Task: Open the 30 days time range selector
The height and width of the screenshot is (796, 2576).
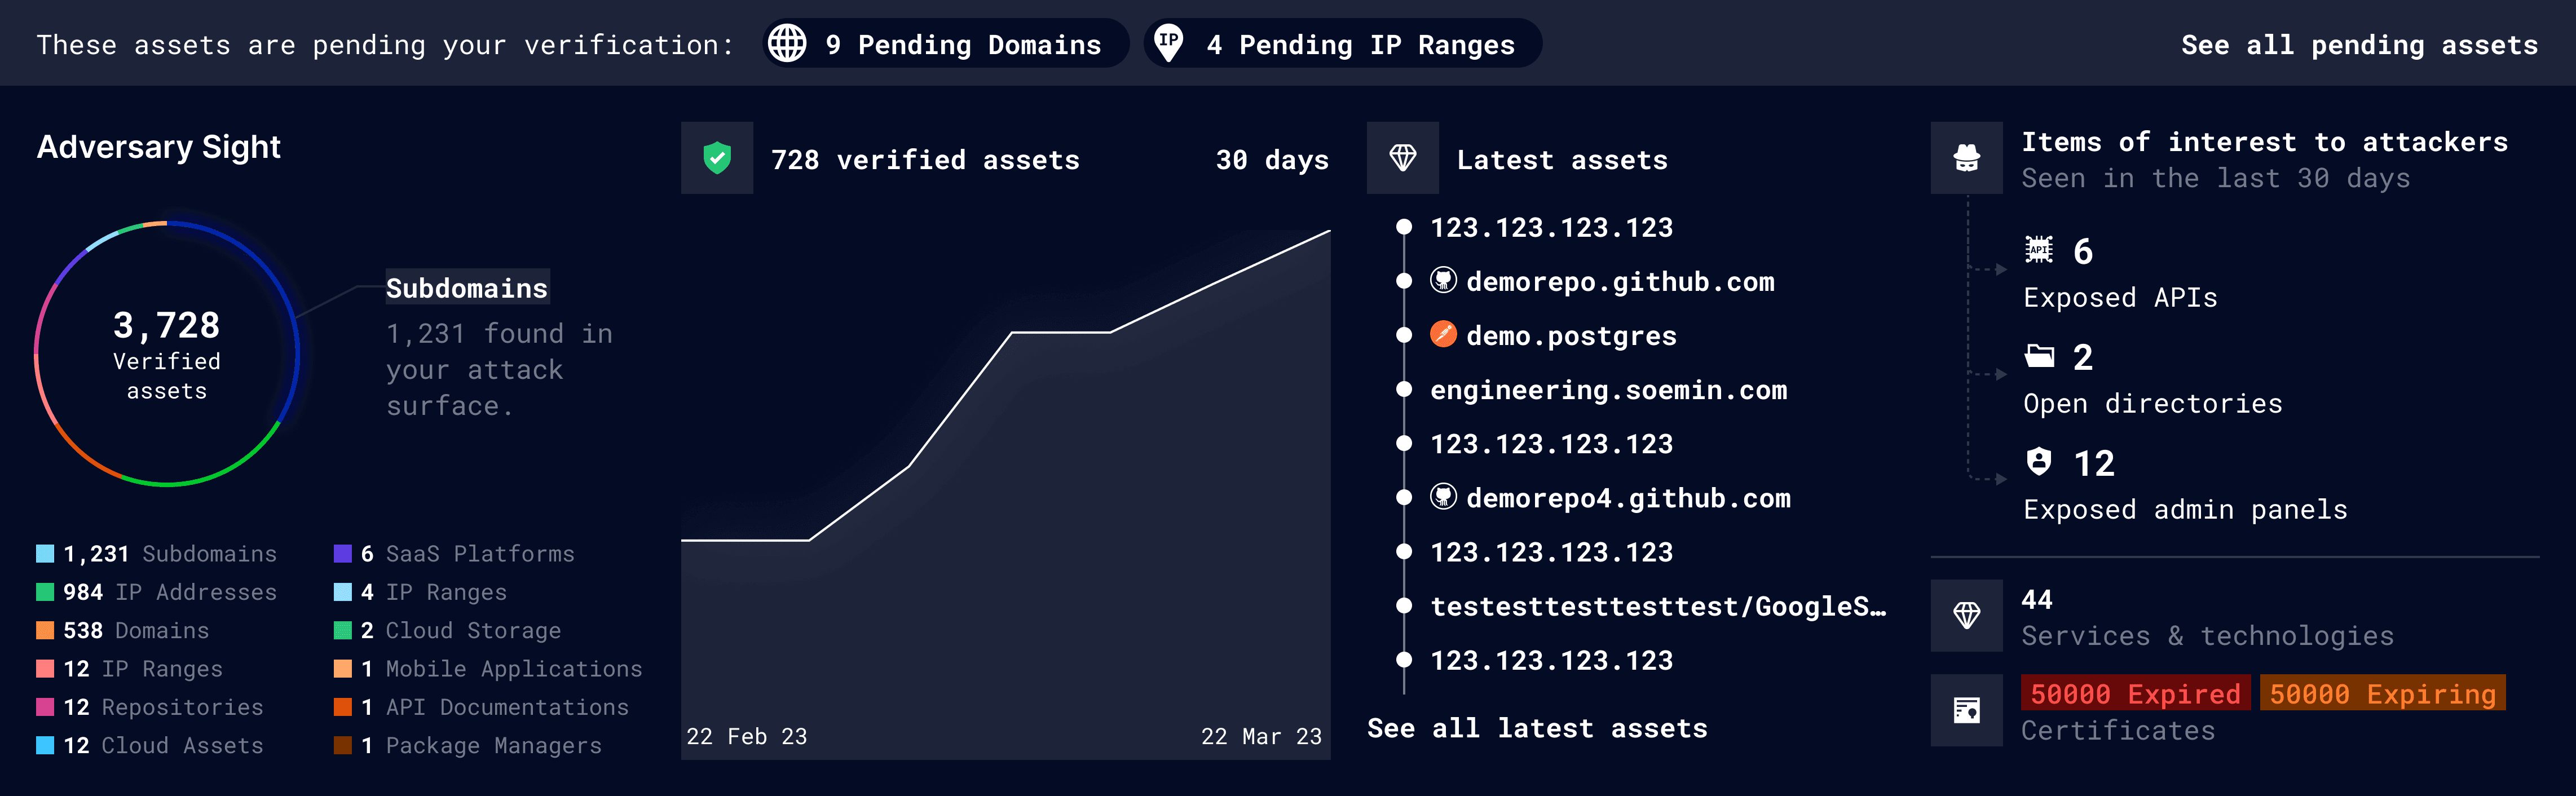Action: 1271,160
